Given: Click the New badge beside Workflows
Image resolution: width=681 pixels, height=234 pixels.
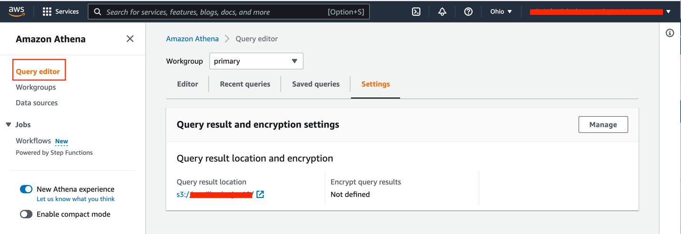Looking at the screenshot, I should (x=61, y=141).
